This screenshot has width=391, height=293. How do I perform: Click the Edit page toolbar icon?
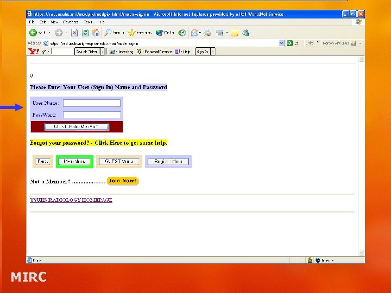pos(219,33)
